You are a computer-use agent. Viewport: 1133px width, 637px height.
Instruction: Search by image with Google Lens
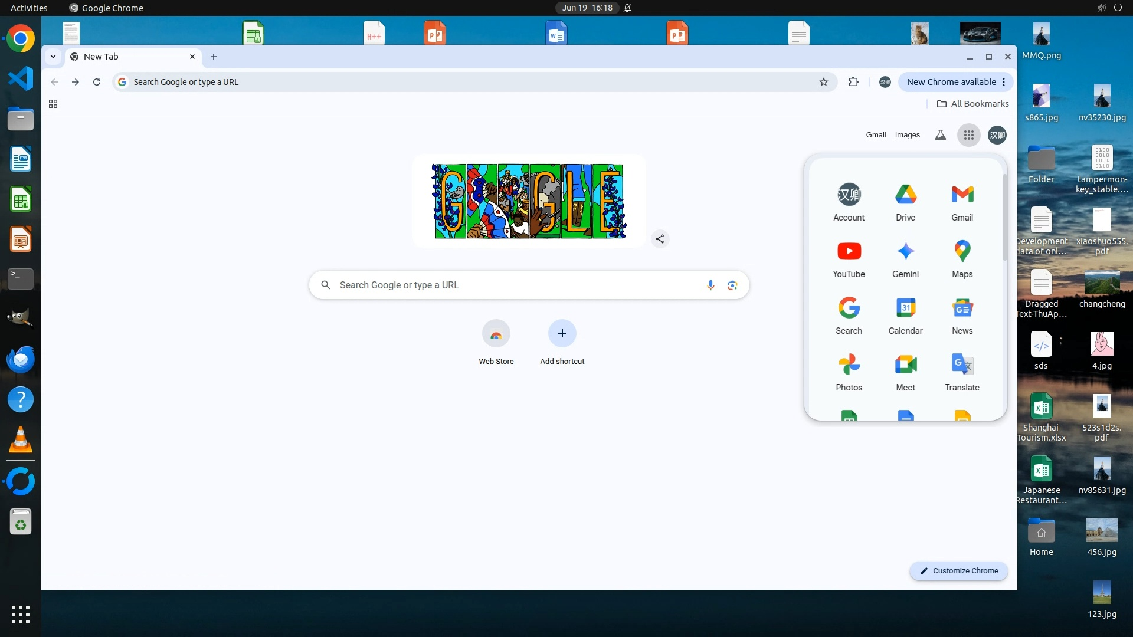pos(732,285)
